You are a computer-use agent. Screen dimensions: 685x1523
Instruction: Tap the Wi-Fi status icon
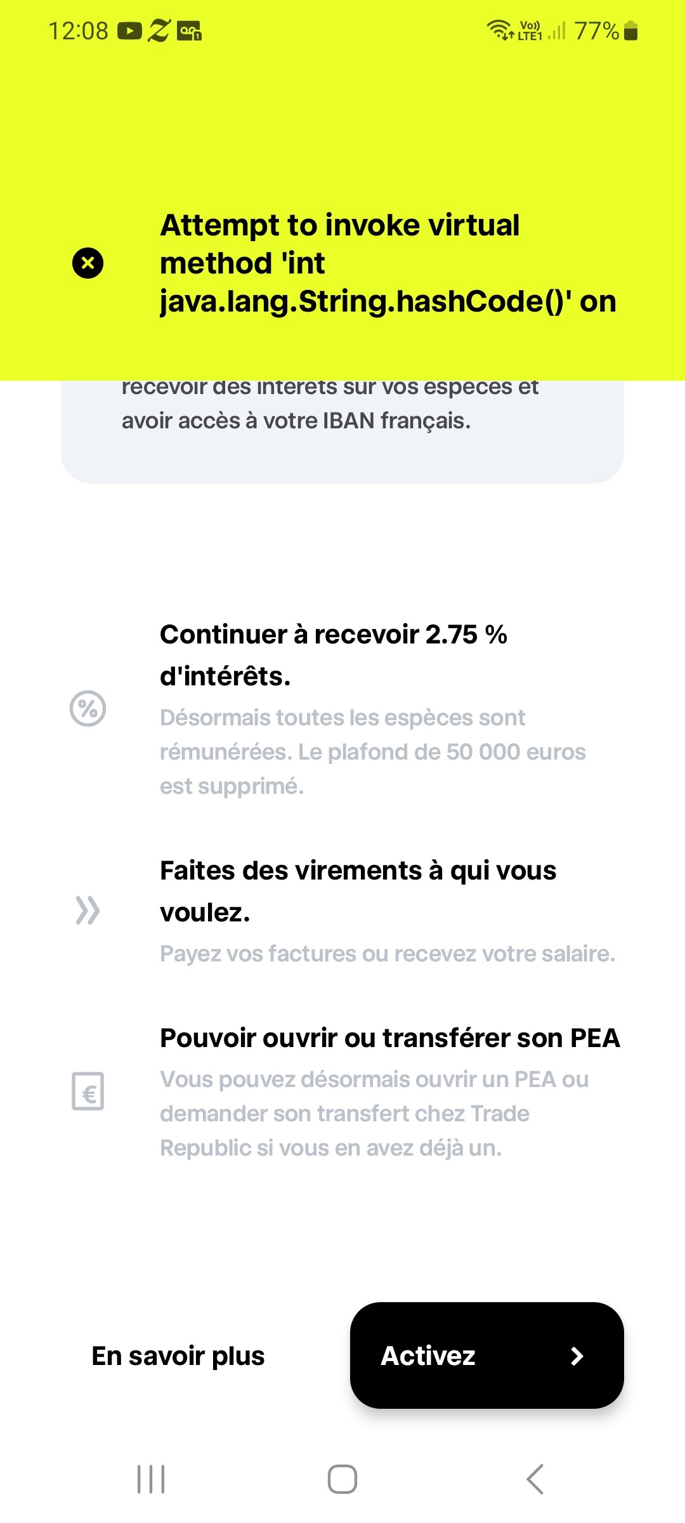[x=500, y=30]
